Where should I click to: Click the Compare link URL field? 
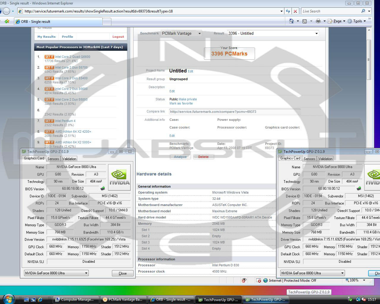coord(235,112)
